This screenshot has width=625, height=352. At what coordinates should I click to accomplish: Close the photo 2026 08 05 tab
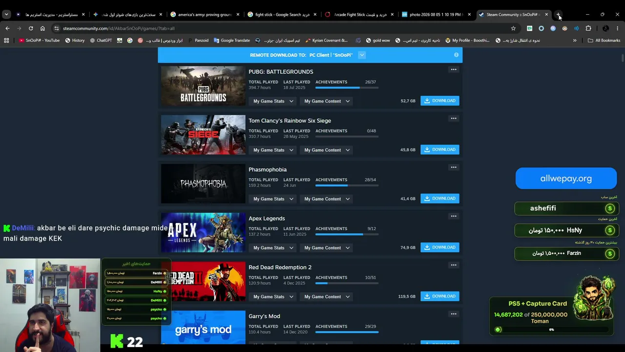[469, 15]
